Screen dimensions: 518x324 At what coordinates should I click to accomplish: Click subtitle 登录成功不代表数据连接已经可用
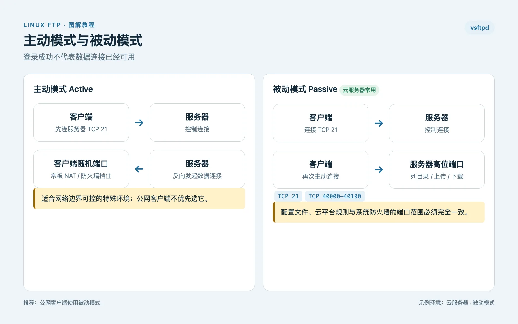(79, 57)
